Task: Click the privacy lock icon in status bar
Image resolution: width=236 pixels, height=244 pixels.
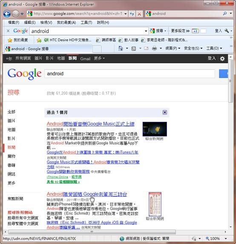Action: (x=194, y=238)
